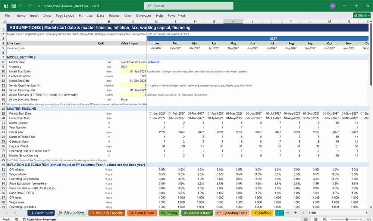Click the zoom slider handle
The image size is (373, 221).
click(347, 220)
